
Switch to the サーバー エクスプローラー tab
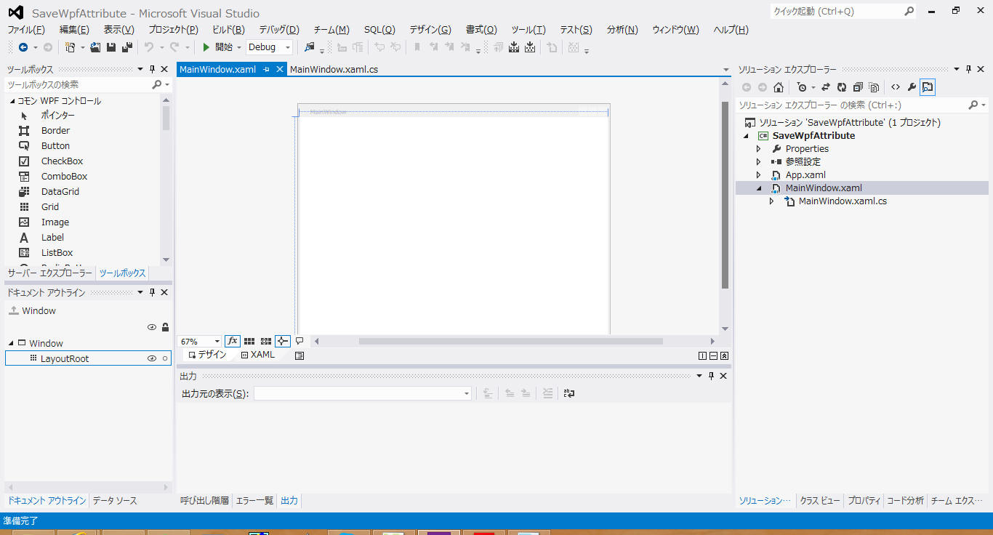pos(50,273)
